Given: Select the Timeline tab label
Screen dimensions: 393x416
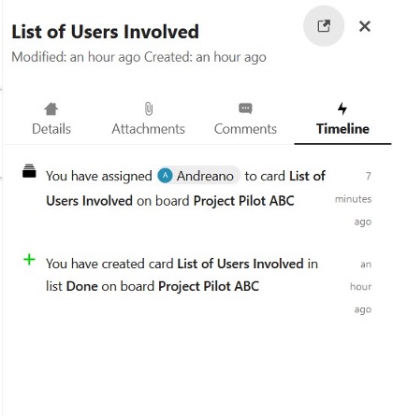Looking at the screenshot, I should pos(342,129).
